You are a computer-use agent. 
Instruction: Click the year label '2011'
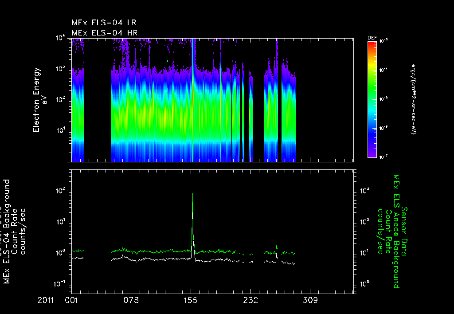46,300
